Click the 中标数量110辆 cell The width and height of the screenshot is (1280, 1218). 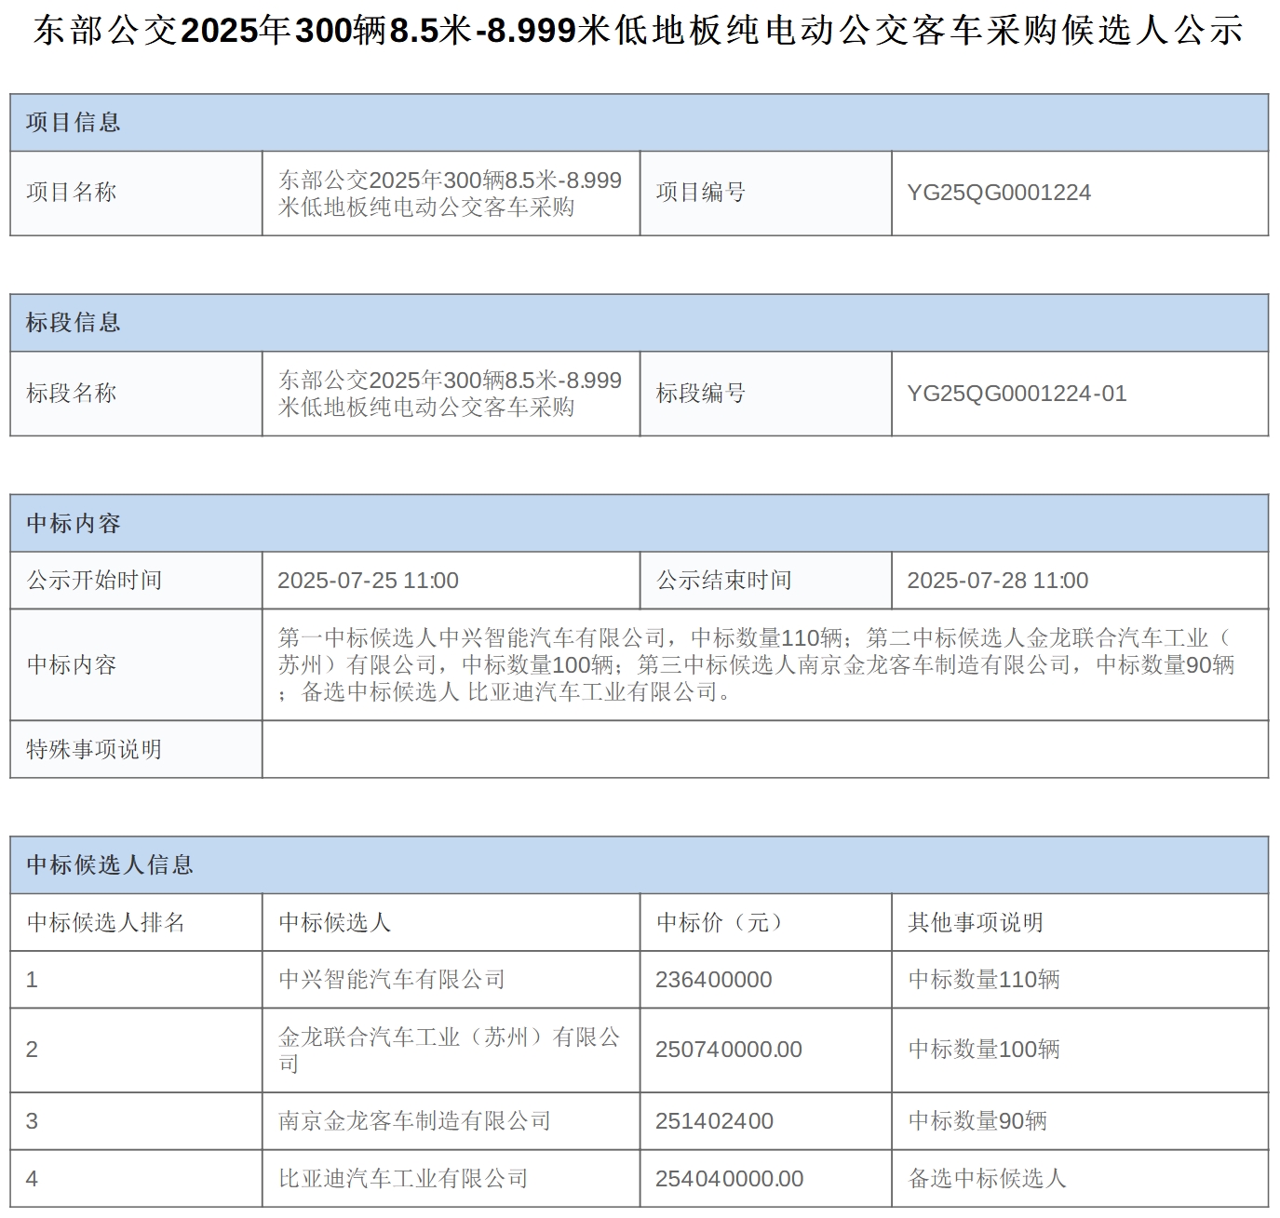point(1080,979)
